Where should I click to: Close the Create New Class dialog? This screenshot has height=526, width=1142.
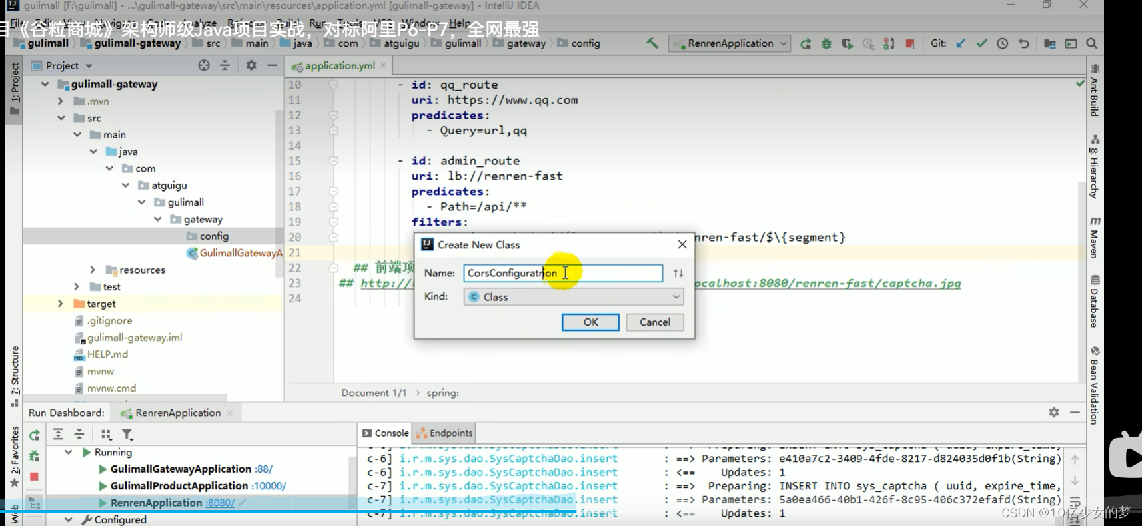[682, 245]
